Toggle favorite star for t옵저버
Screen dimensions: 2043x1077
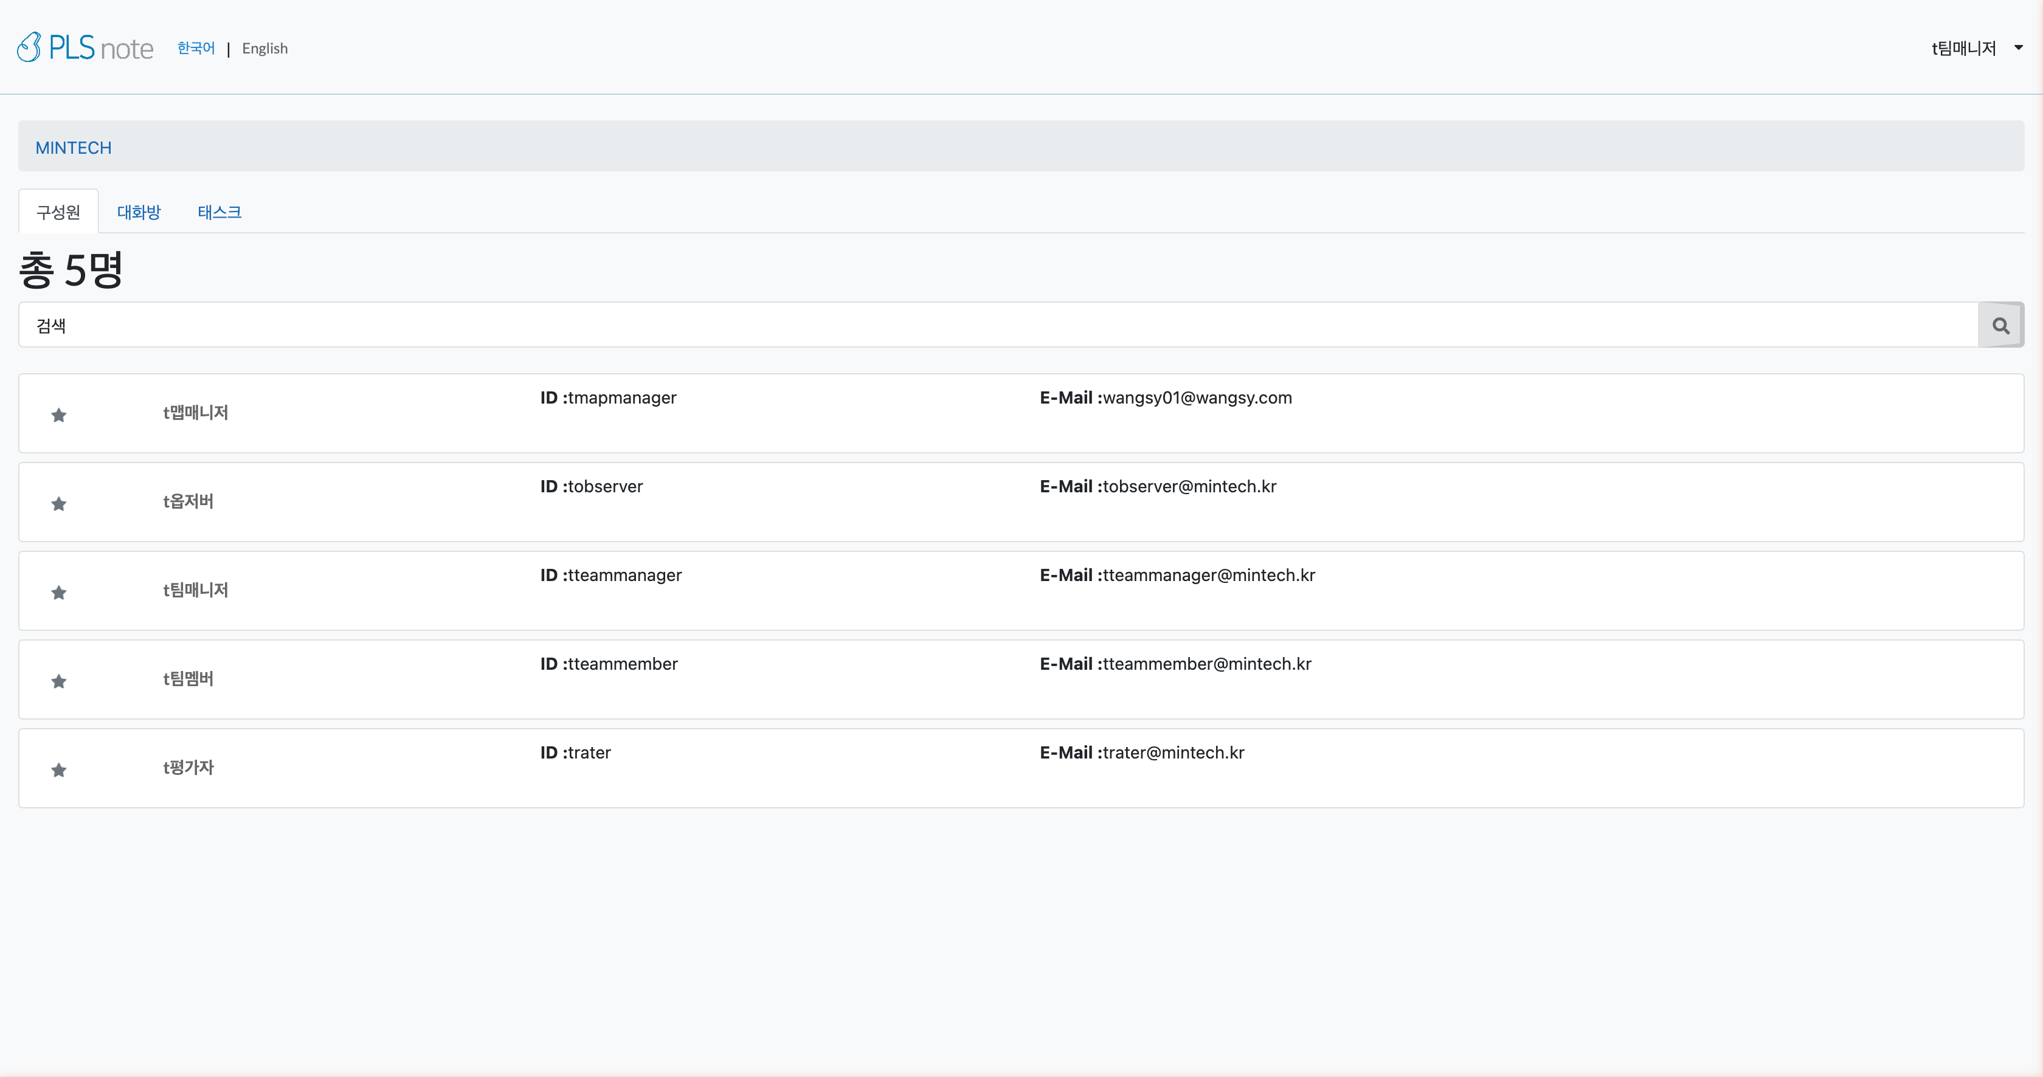tap(59, 504)
